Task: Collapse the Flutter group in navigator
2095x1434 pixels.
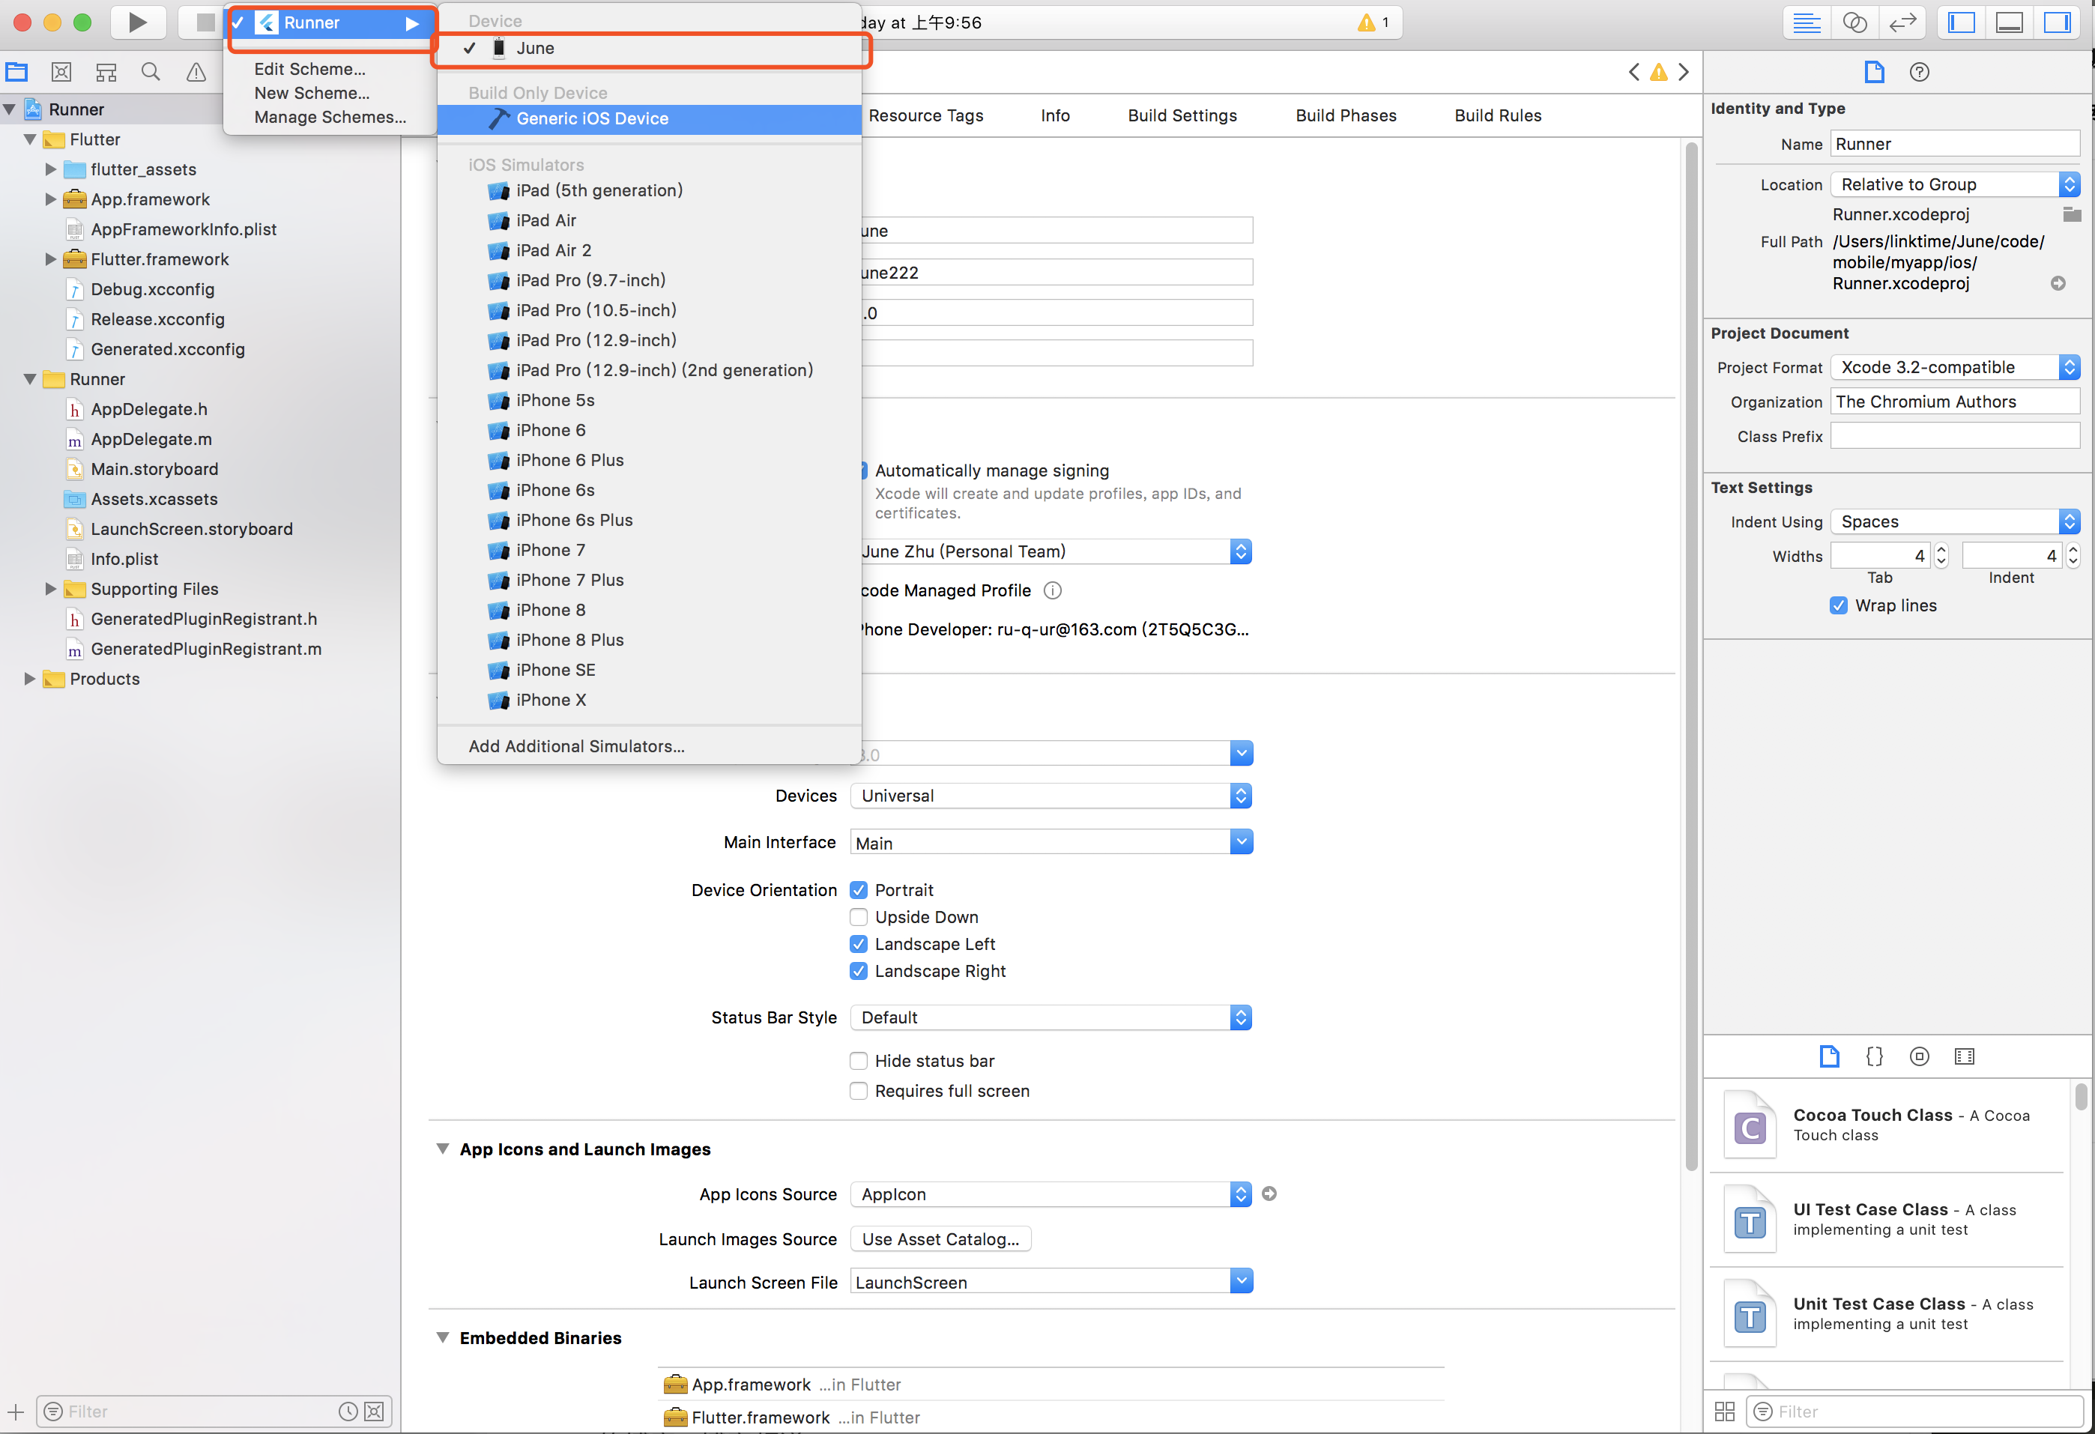Action: tap(30, 139)
